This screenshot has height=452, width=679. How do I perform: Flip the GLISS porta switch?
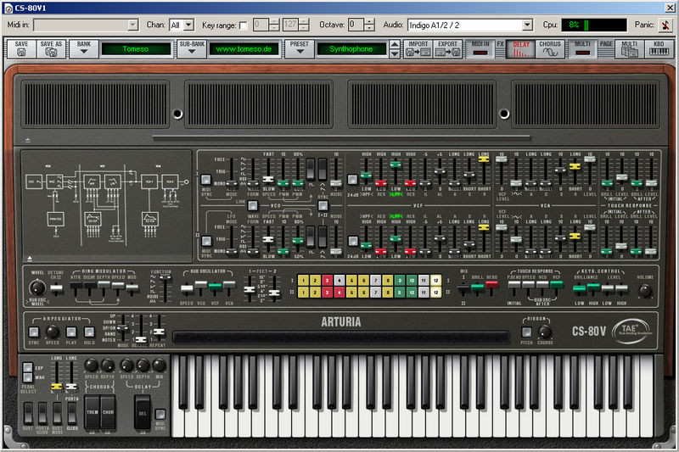tap(72, 413)
